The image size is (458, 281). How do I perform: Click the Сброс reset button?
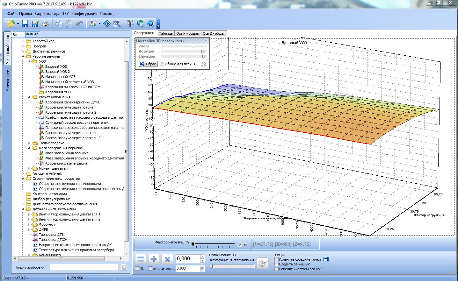(148, 64)
